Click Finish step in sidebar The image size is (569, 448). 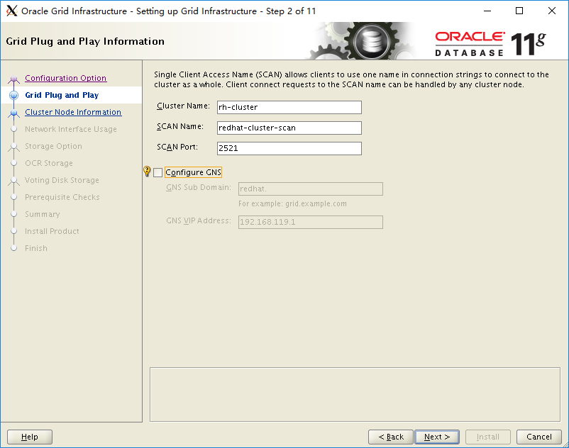coord(36,248)
